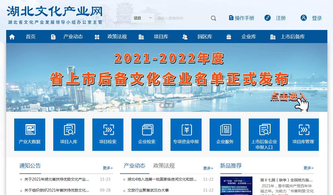Click 更多> next to 通知公告
Image resolution: width=333 pixels, height=195 pixels.
[108, 168]
